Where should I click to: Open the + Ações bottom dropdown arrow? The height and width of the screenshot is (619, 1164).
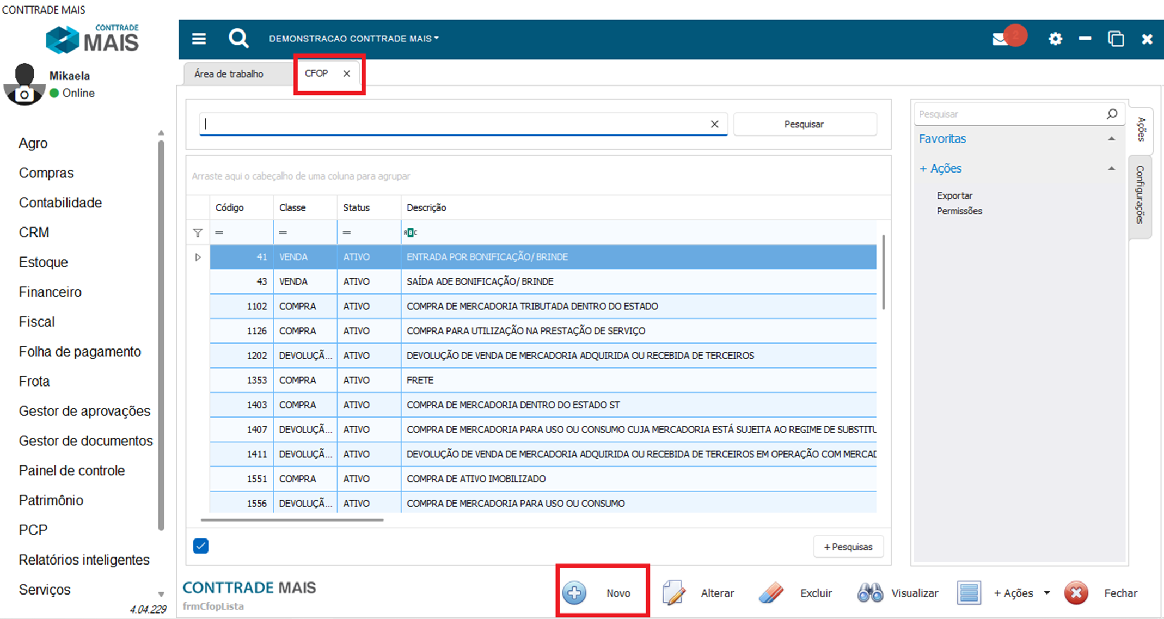[1047, 593]
